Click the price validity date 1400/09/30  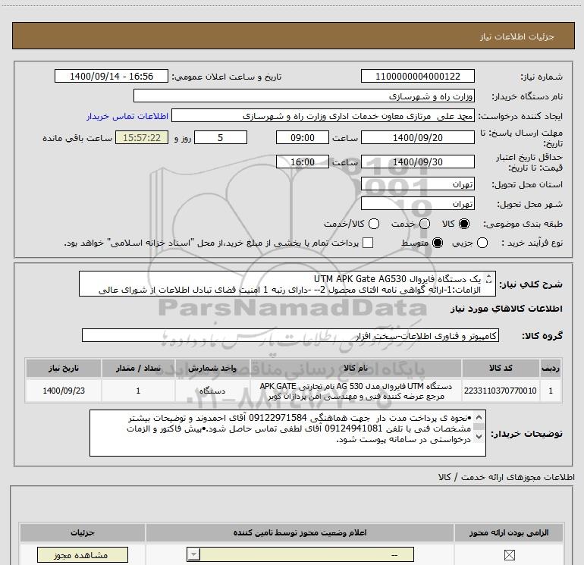(417, 162)
